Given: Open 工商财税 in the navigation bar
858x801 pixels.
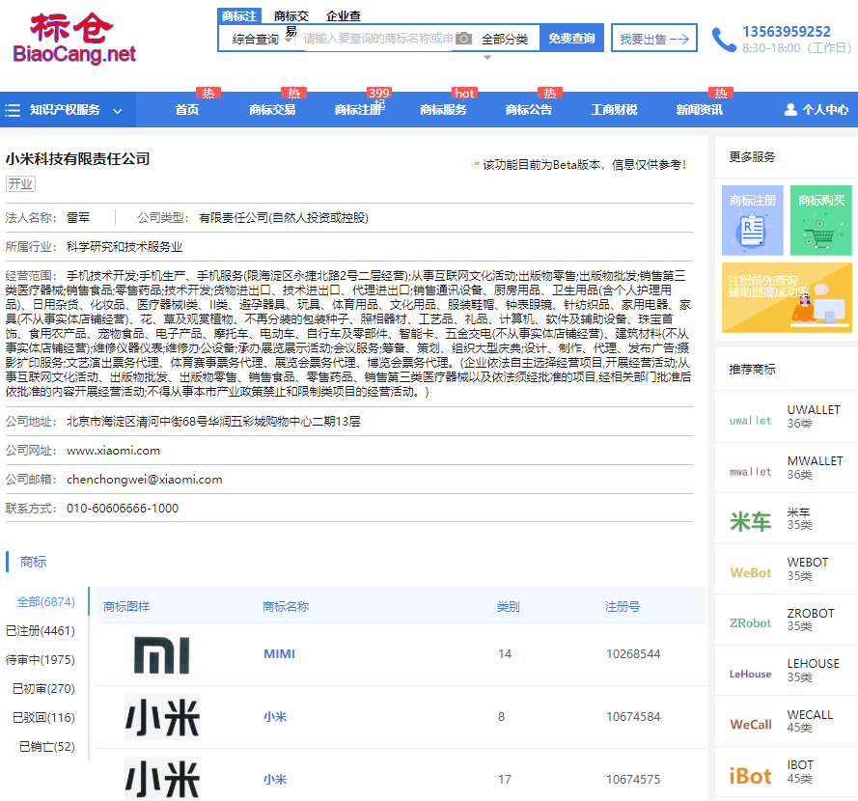Looking at the screenshot, I should [x=614, y=110].
